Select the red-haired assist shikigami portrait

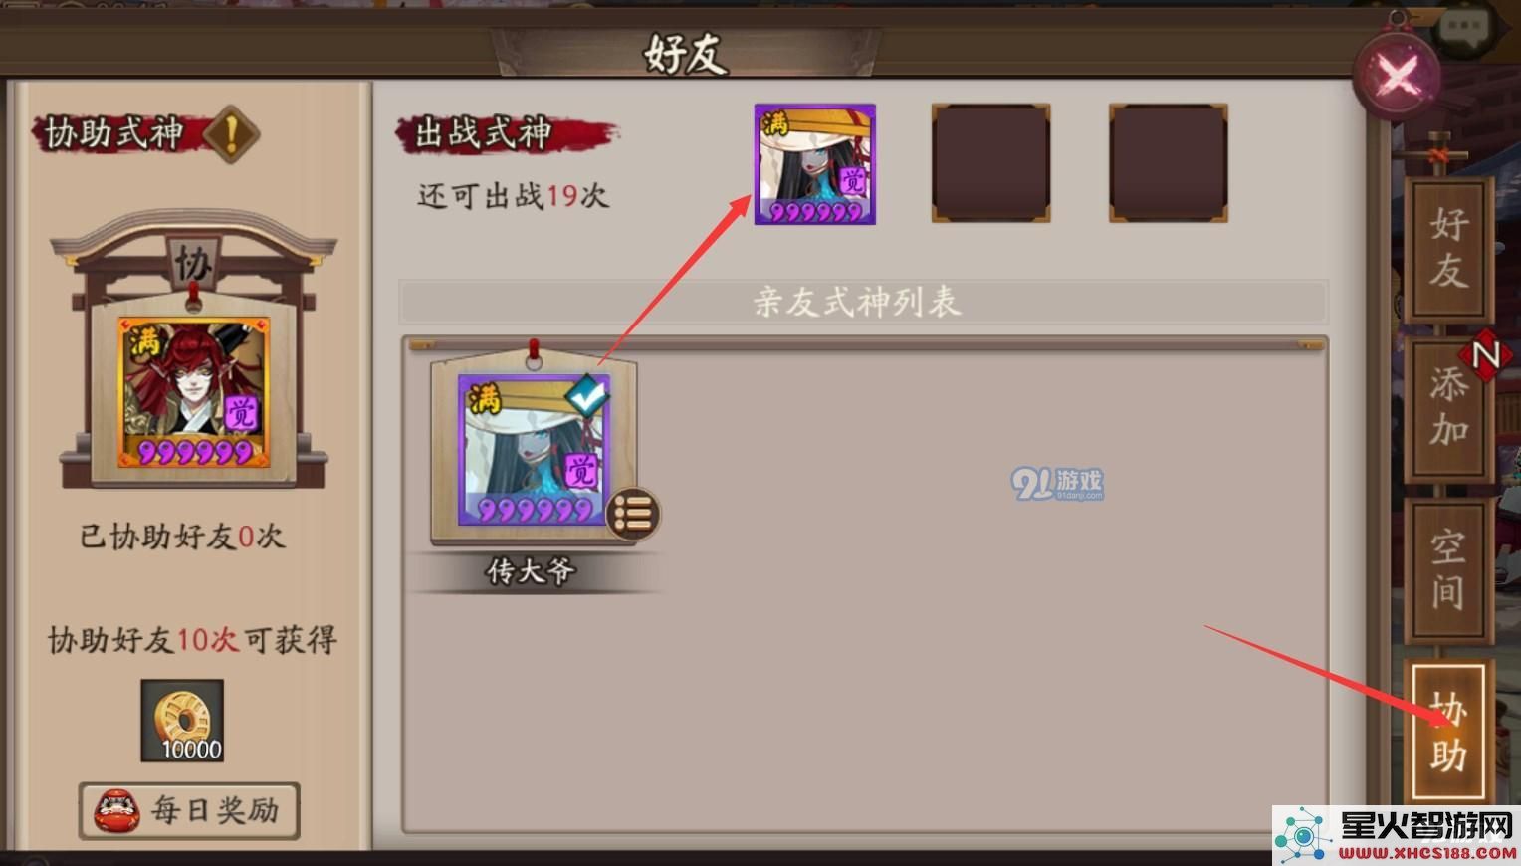[194, 392]
